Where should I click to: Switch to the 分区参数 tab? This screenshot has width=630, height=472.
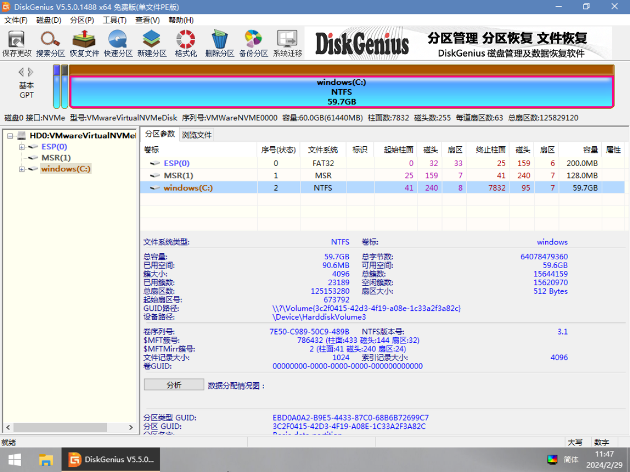pyautogui.click(x=160, y=134)
